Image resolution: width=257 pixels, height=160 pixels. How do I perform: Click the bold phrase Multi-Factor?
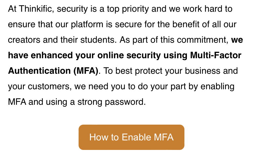click(216, 56)
